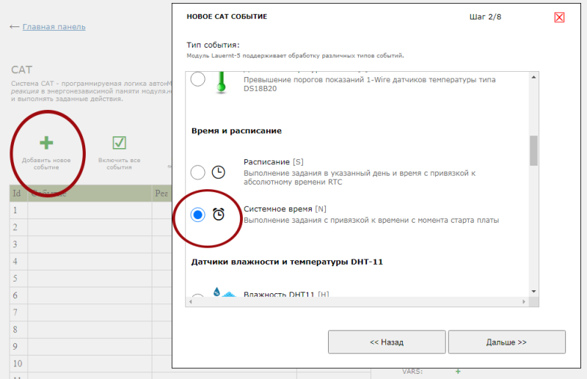Click row 1 in the CAT events table
Screen dimensions: 587x379
[x=90, y=210]
